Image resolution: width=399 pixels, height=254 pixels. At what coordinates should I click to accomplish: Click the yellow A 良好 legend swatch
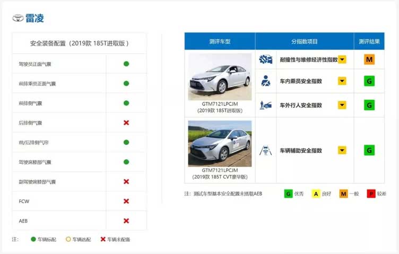point(316,194)
